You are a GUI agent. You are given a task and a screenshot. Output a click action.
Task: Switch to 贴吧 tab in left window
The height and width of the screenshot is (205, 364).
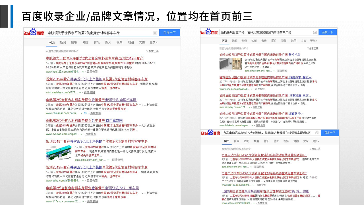(74, 42)
